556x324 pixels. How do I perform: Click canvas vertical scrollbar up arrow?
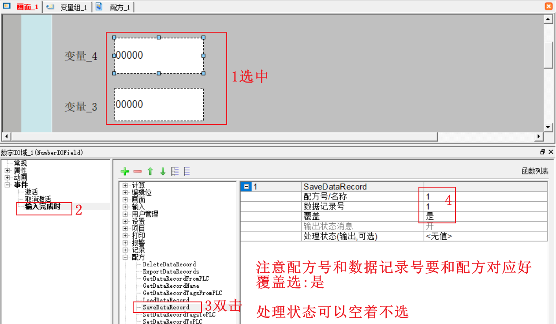click(548, 19)
